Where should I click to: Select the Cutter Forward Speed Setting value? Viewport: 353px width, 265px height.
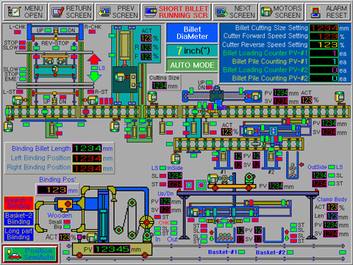(x=324, y=36)
